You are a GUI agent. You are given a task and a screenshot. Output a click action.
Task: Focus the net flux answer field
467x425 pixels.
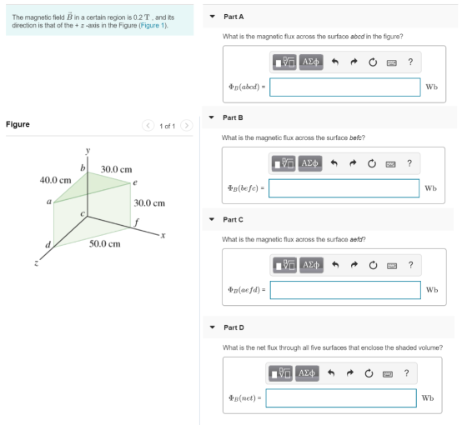point(341,398)
